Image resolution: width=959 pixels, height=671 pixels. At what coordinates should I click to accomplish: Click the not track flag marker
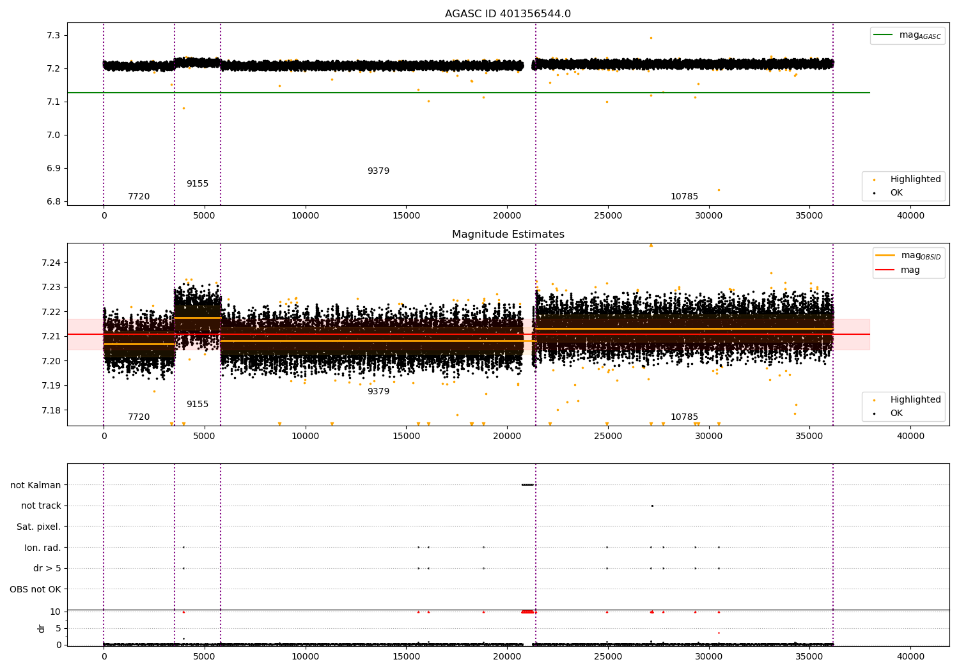(x=652, y=506)
